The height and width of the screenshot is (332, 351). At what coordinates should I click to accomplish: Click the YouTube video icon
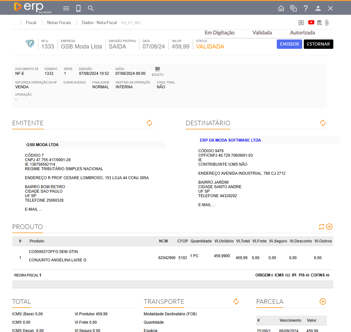(311, 22)
